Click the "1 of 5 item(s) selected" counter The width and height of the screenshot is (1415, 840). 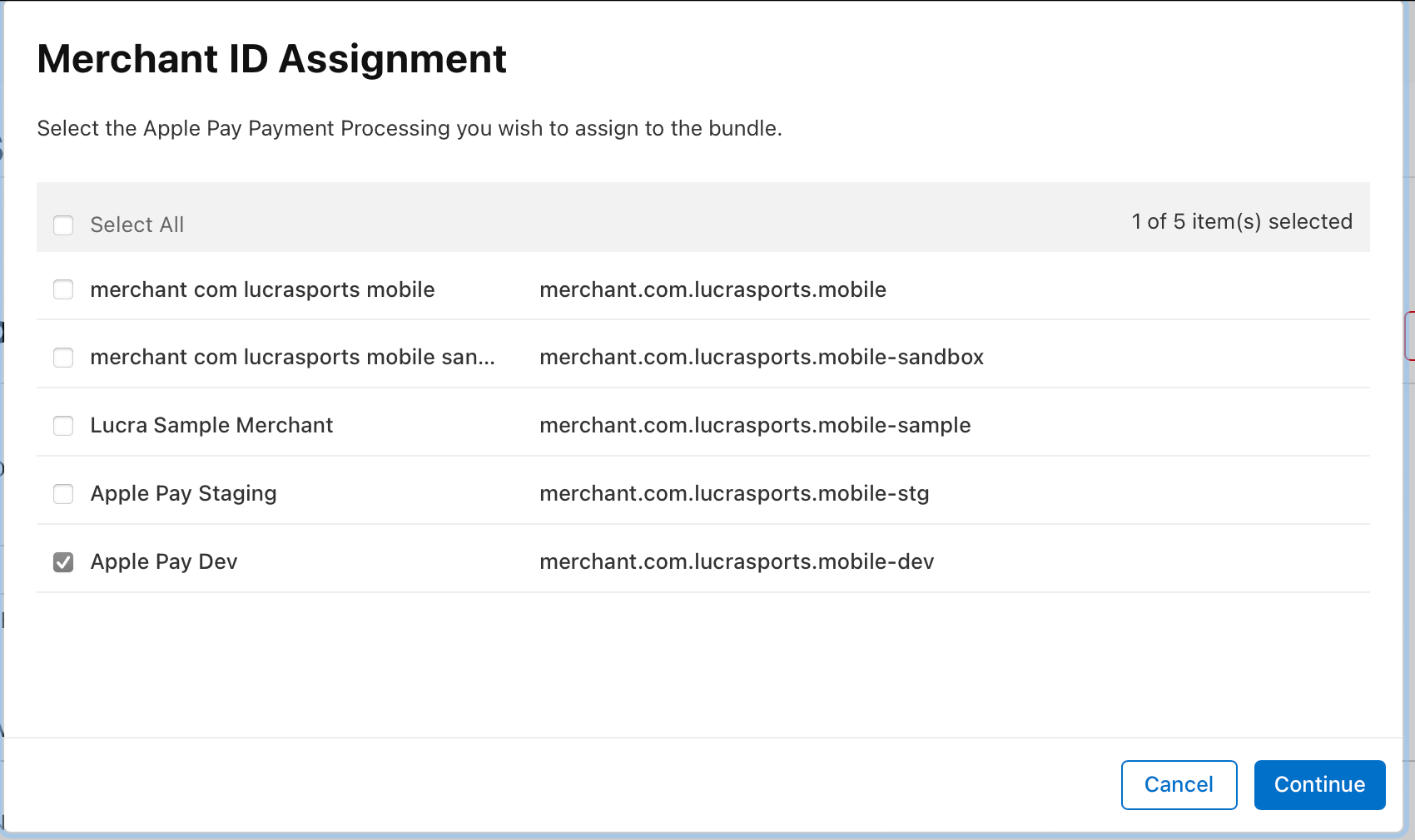point(1242,222)
